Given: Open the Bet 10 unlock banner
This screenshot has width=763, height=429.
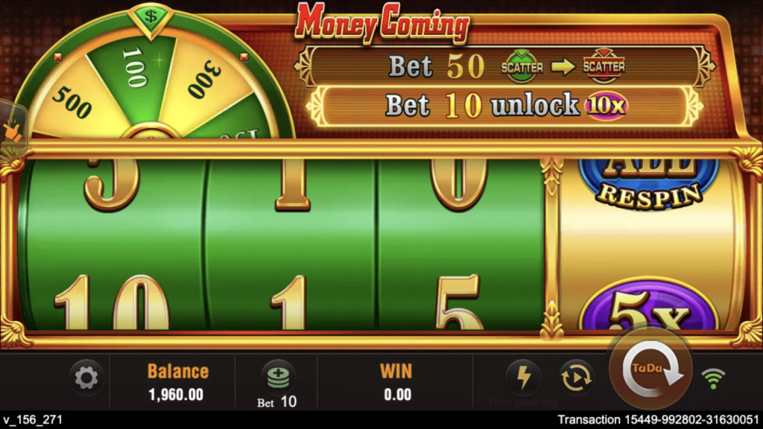Looking at the screenshot, I should [x=504, y=106].
